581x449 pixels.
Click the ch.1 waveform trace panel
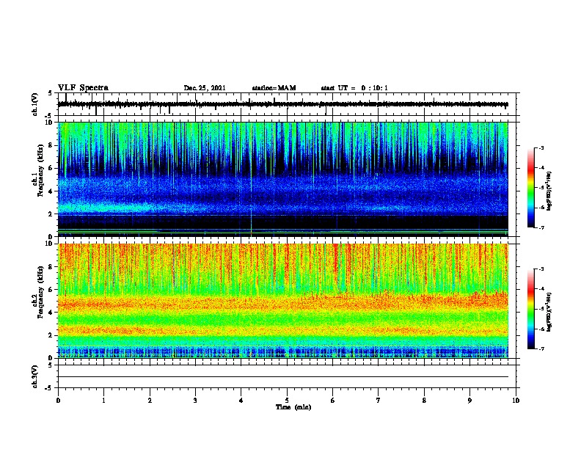click(x=287, y=104)
